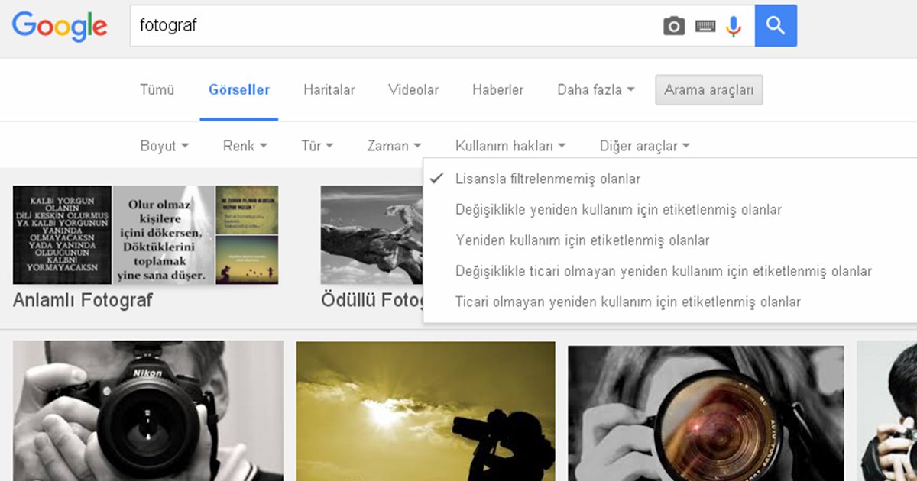Expand the Daha fazla menu

(x=595, y=89)
